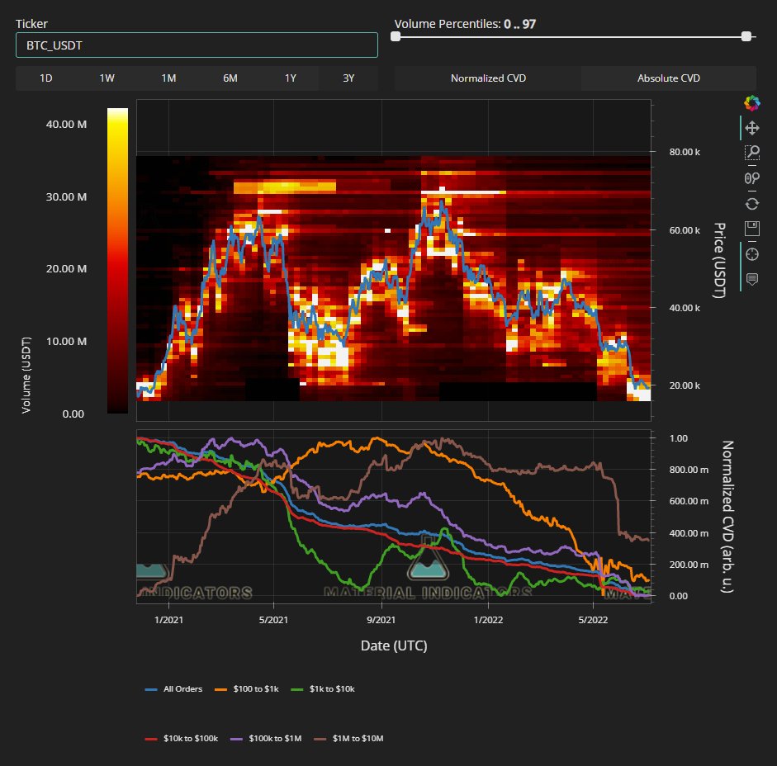This screenshot has width=777, height=766.
Task: Click the 40.00 k price axis label
Action: coord(685,308)
